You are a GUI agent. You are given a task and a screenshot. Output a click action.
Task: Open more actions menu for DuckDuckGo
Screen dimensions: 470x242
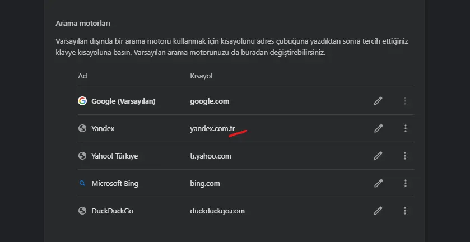[x=405, y=211]
